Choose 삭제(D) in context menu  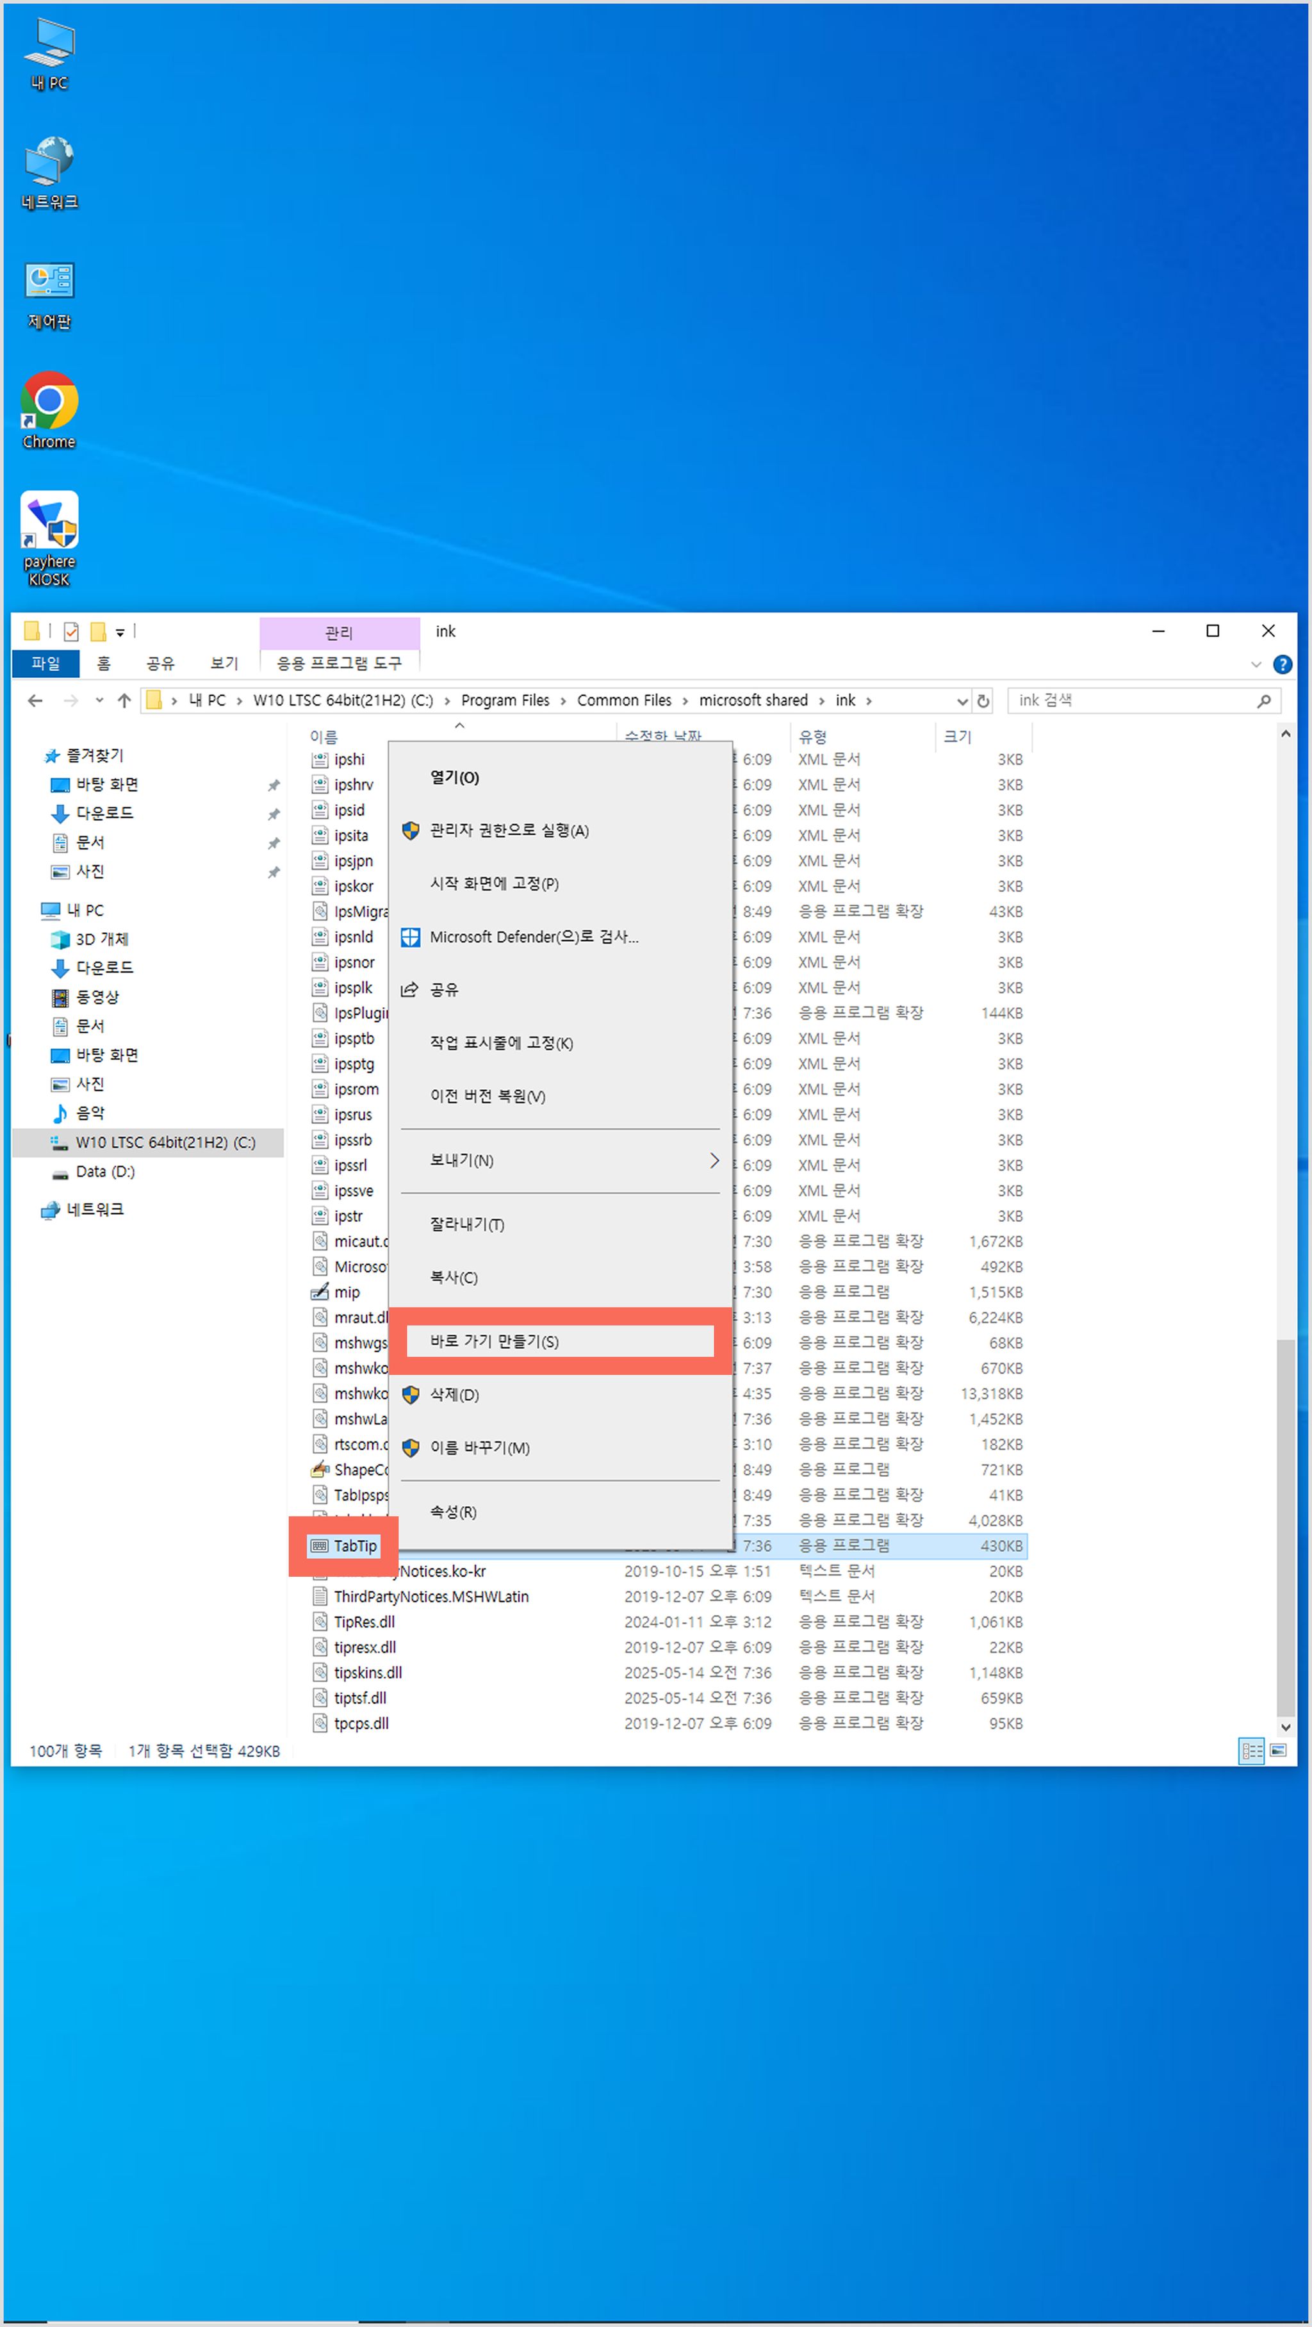point(560,1395)
